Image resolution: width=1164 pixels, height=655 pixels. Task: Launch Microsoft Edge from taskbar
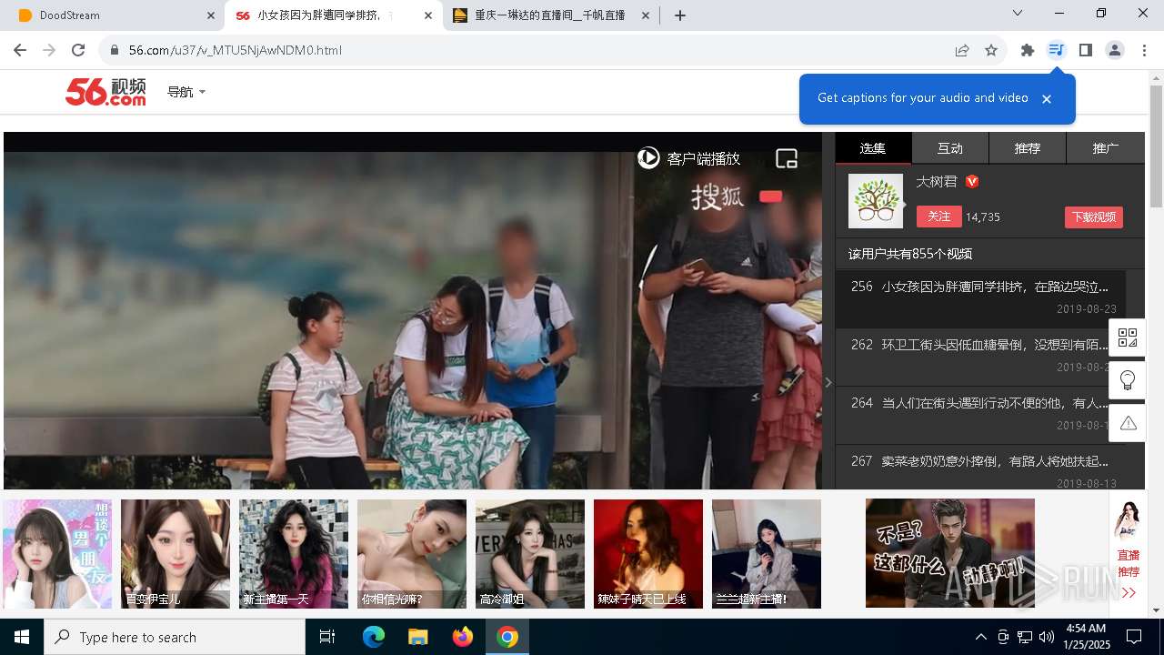tap(374, 637)
